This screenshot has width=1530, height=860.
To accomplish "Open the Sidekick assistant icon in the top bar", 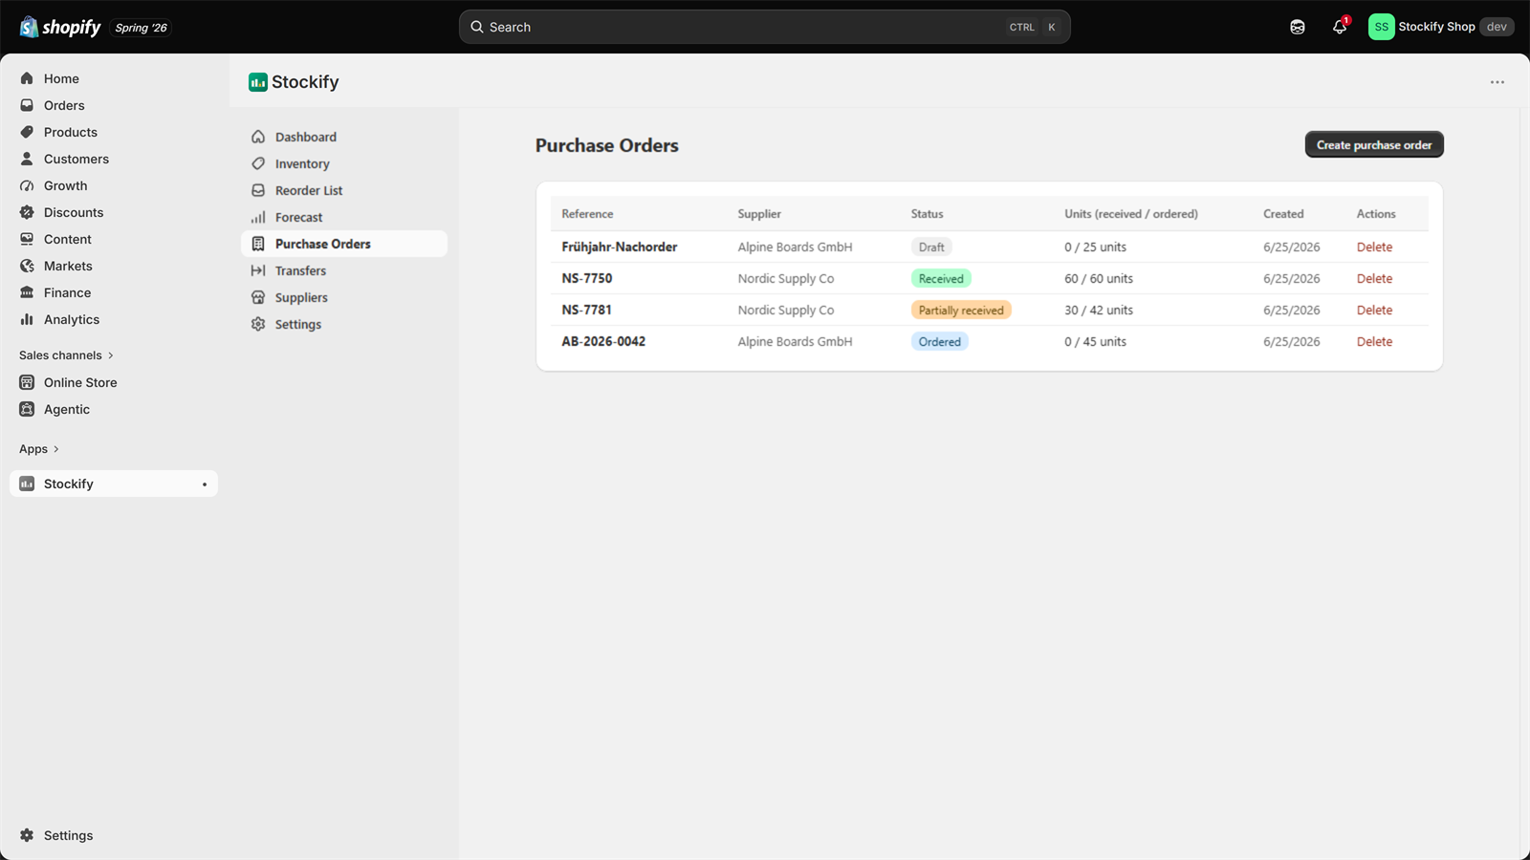I will pyautogui.click(x=1298, y=27).
